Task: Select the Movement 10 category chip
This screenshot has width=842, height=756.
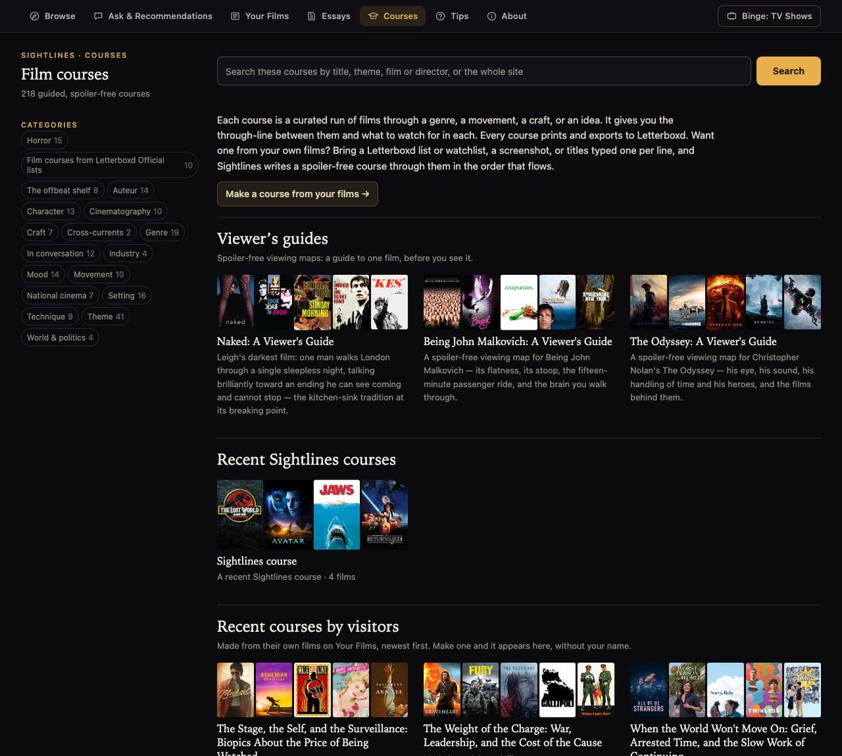Action: coord(99,274)
